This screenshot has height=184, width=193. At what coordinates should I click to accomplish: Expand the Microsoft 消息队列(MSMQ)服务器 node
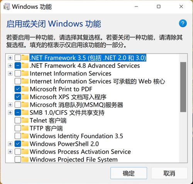[10, 105]
